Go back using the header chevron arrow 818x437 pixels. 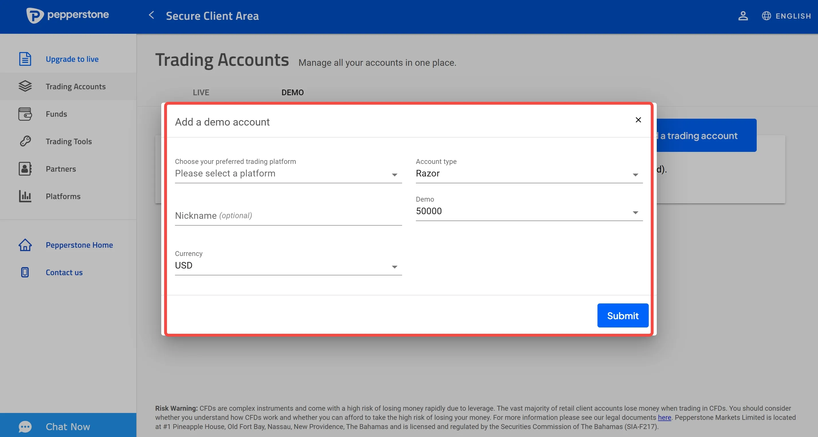pyautogui.click(x=152, y=15)
